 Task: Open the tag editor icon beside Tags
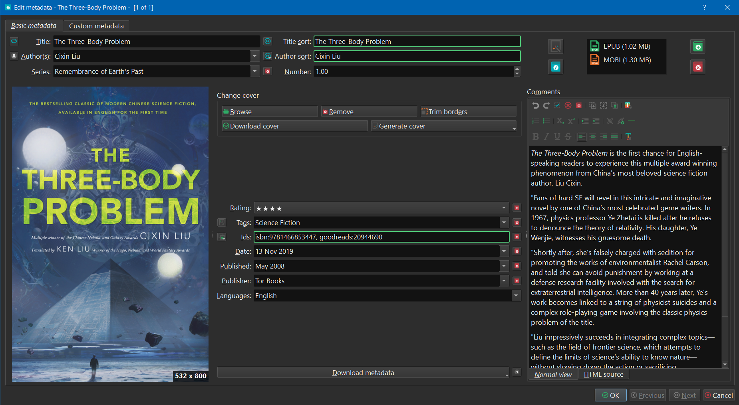[222, 222]
